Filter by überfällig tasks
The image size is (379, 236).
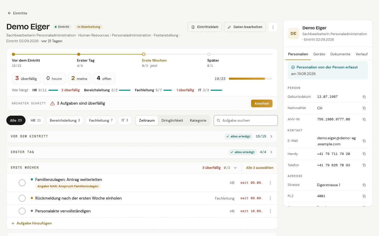pos(26,78)
